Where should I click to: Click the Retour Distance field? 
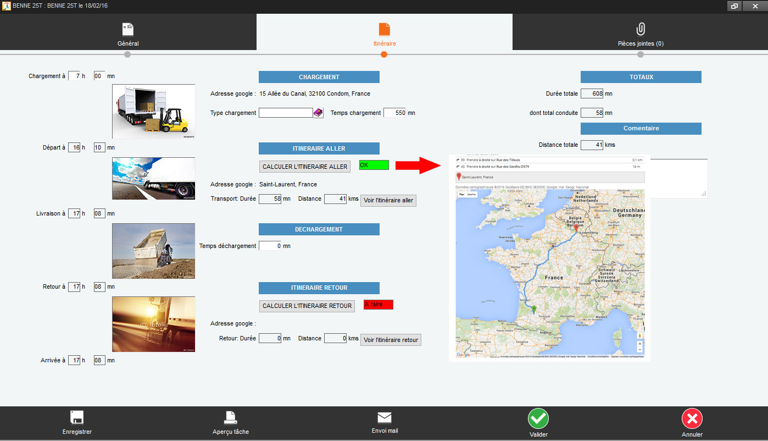point(335,338)
